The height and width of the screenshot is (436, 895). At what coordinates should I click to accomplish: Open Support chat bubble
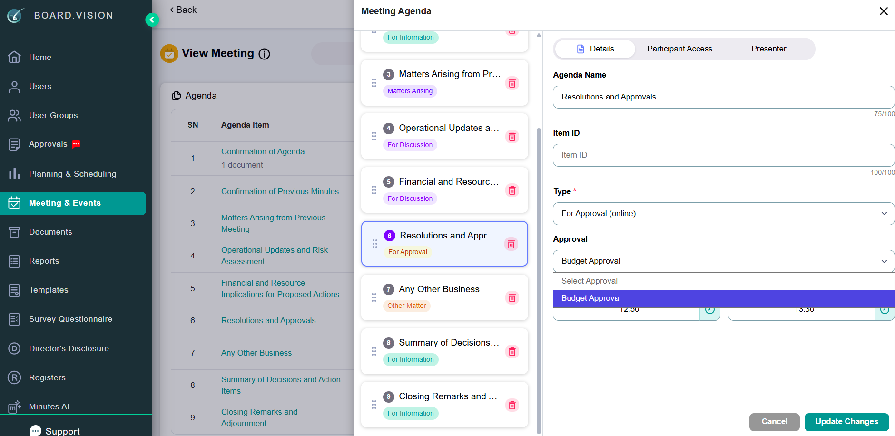[36, 431]
